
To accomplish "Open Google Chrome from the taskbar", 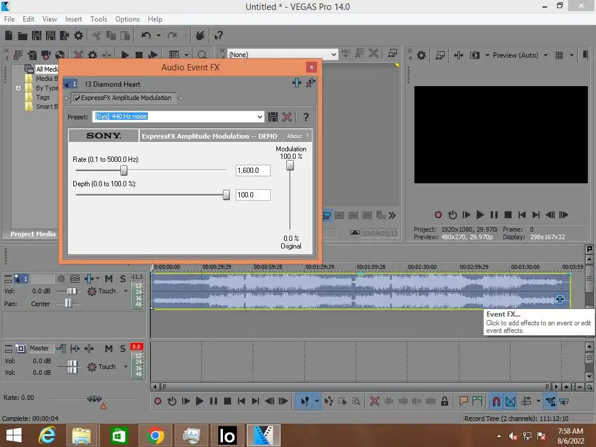I will tap(155, 435).
